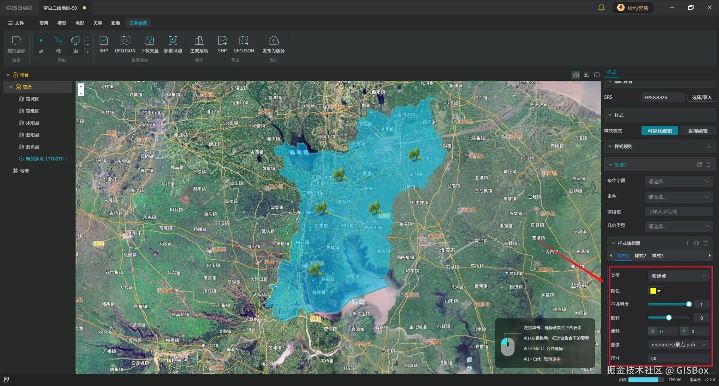Open the yellow color swatch picker
The height and width of the screenshot is (386, 719).
(x=655, y=291)
